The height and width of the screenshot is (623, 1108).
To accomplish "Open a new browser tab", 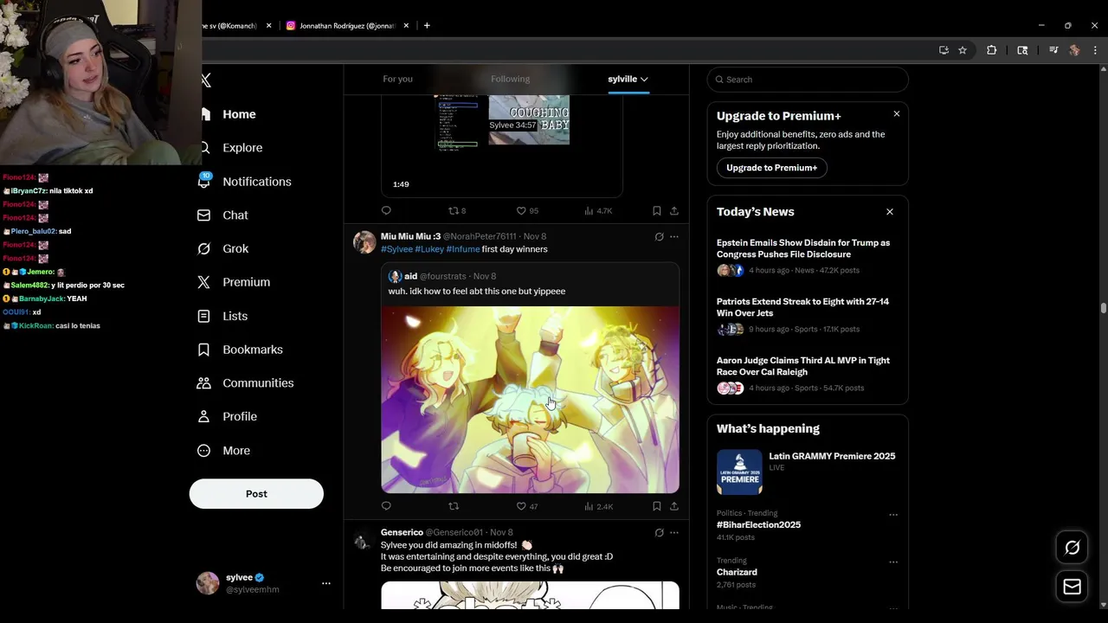I will [x=427, y=26].
